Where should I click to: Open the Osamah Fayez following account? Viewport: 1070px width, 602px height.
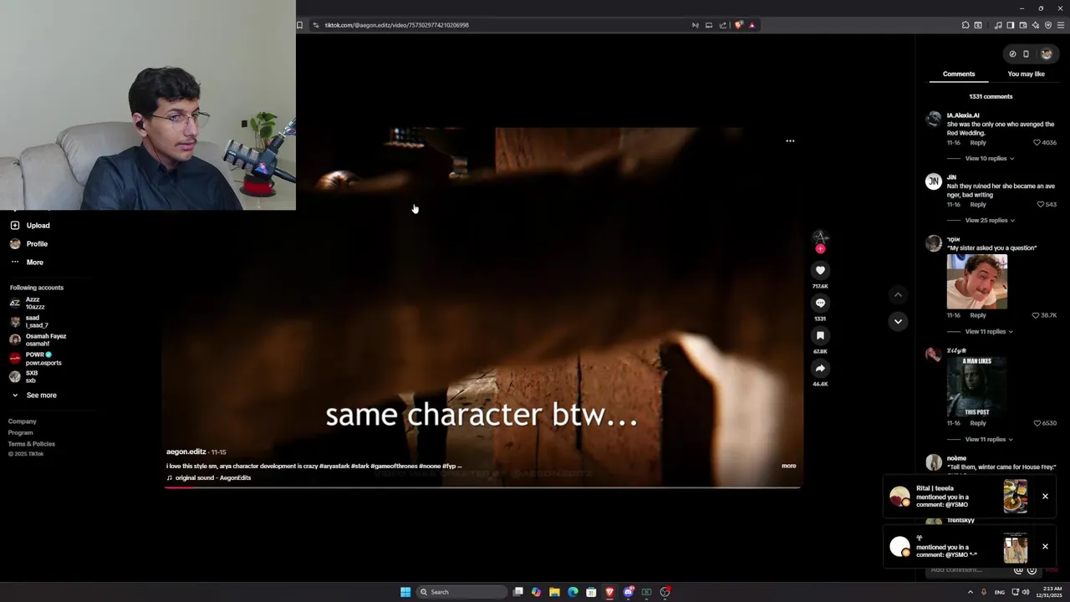click(38, 339)
